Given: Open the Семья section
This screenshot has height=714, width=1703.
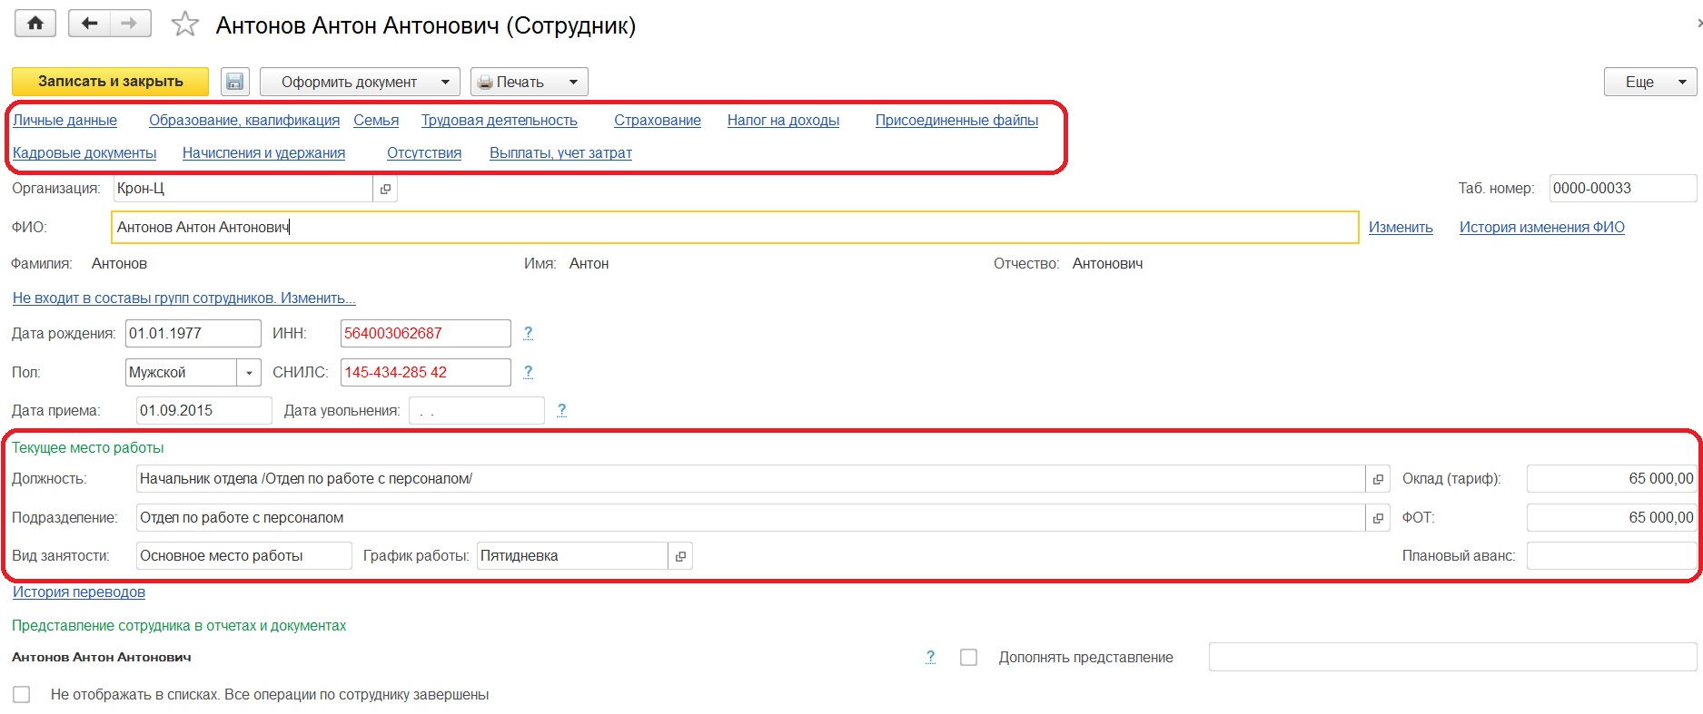Looking at the screenshot, I should click(x=376, y=121).
